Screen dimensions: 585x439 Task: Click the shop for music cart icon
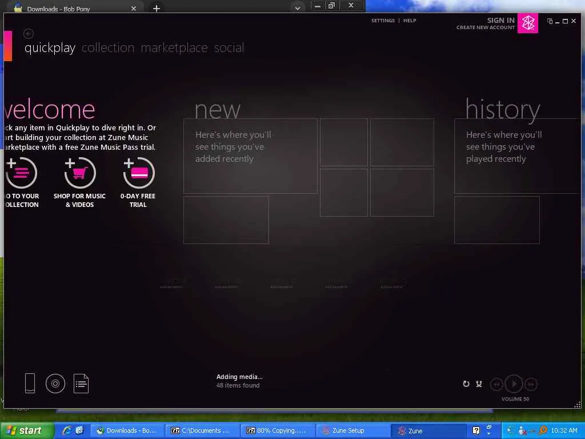[x=79, y=173]
